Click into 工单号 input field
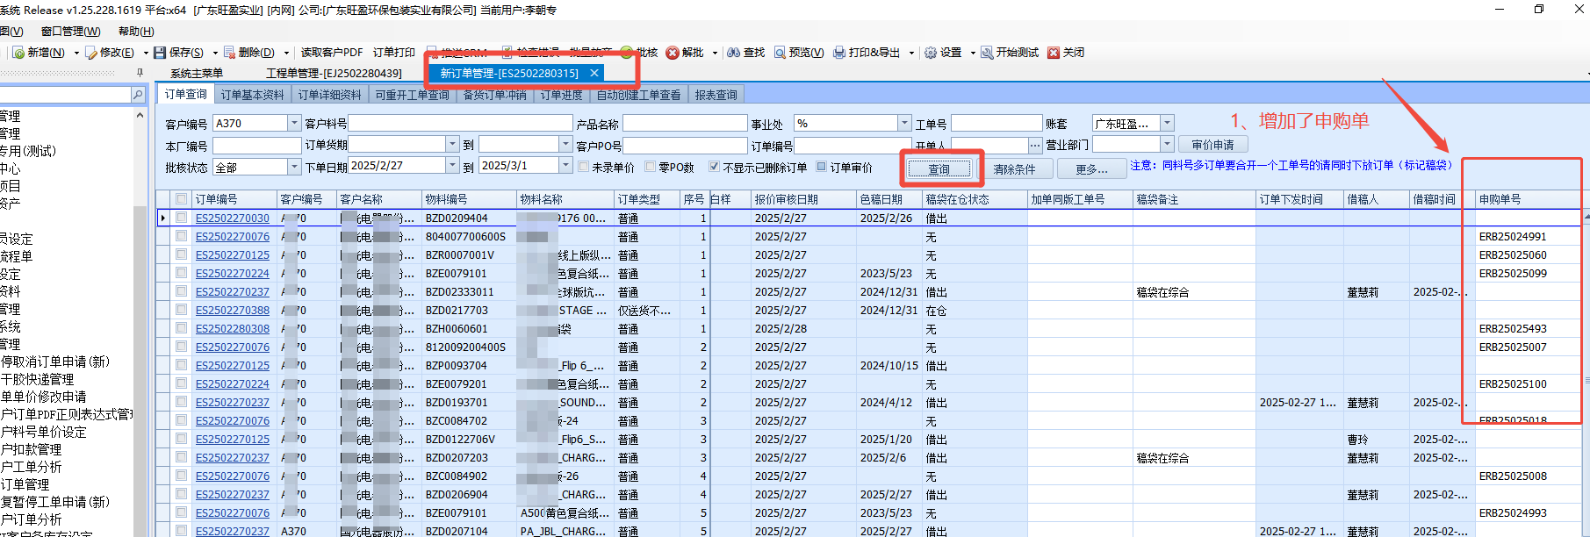The height and width of the screenshot is (537, 1590). point(996,124)
